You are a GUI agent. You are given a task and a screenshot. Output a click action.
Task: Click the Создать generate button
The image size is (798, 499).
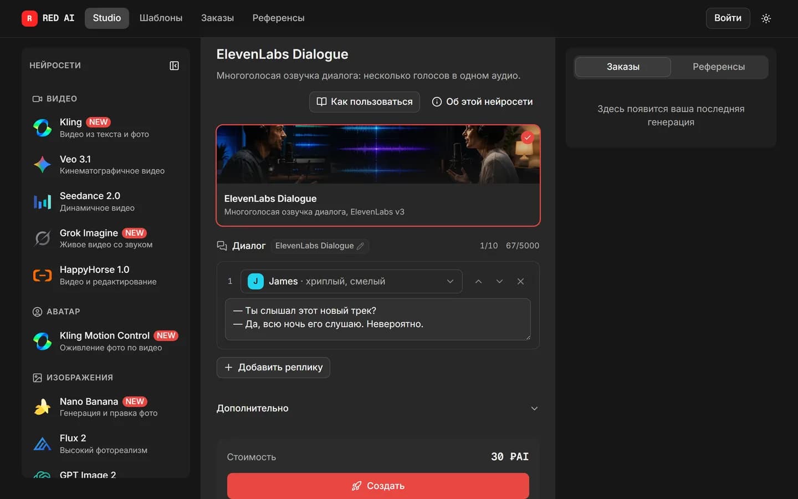pos(378,486)
